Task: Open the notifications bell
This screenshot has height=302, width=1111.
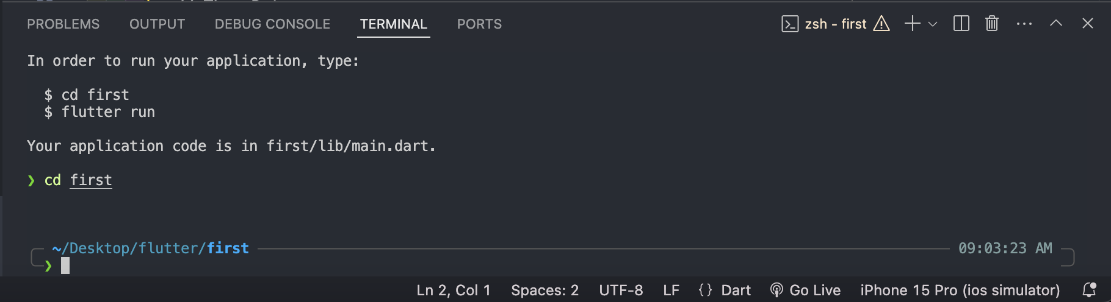Action: pos(1089,290)
